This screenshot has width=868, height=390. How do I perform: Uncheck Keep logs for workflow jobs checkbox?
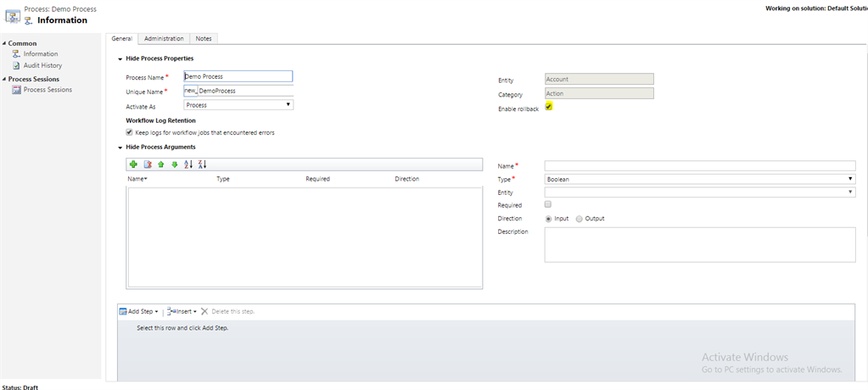point(130,132)
